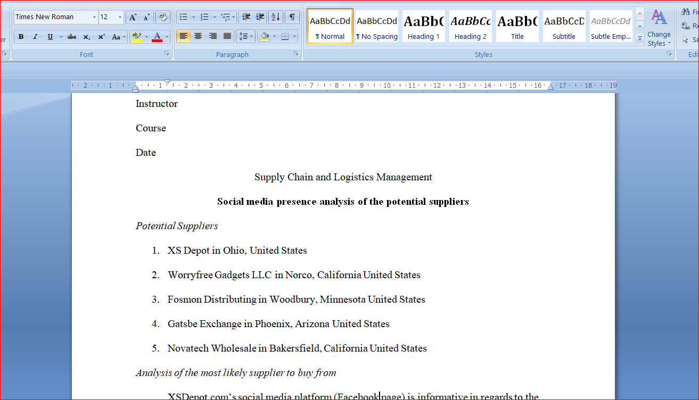This screenshot has height=400, width=699.
Task: Open highlight color dropdown arrow
Action: (146, 37)
